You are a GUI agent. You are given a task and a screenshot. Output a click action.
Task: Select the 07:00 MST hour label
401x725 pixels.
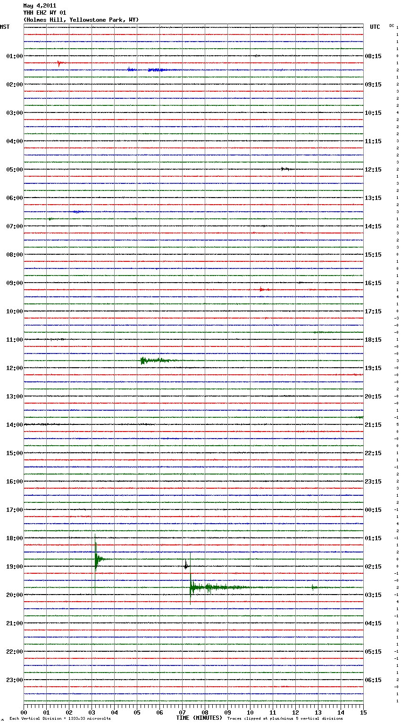click(x=15, y=226)
